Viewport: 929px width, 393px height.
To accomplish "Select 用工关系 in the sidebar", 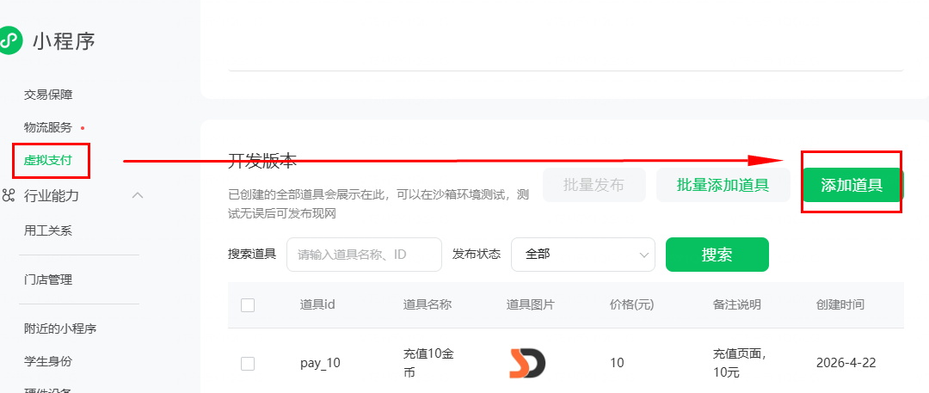I will tap(48, 230).
